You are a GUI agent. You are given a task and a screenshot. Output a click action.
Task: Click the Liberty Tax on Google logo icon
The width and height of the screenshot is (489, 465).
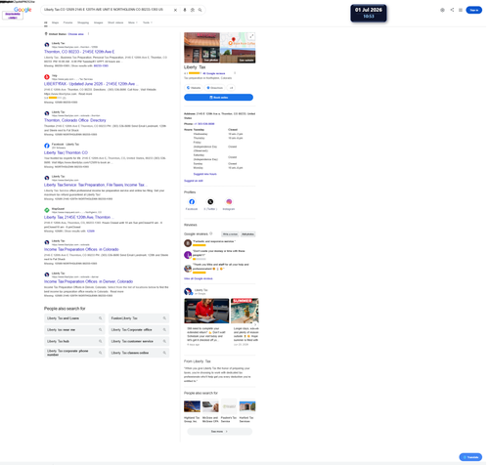click(x=188, y=291)
